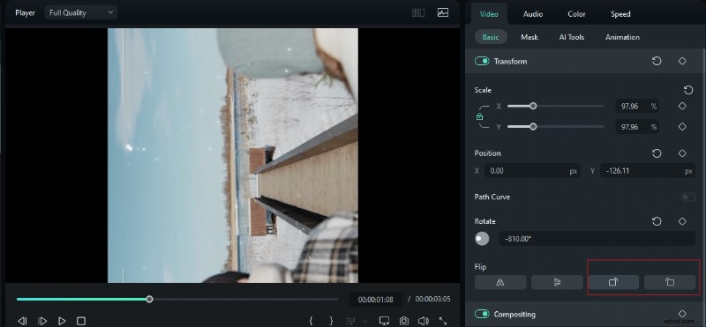The image size is (706, 327).
Task: Edit the Scale X percentage field
Action: [x=636, y=106]
